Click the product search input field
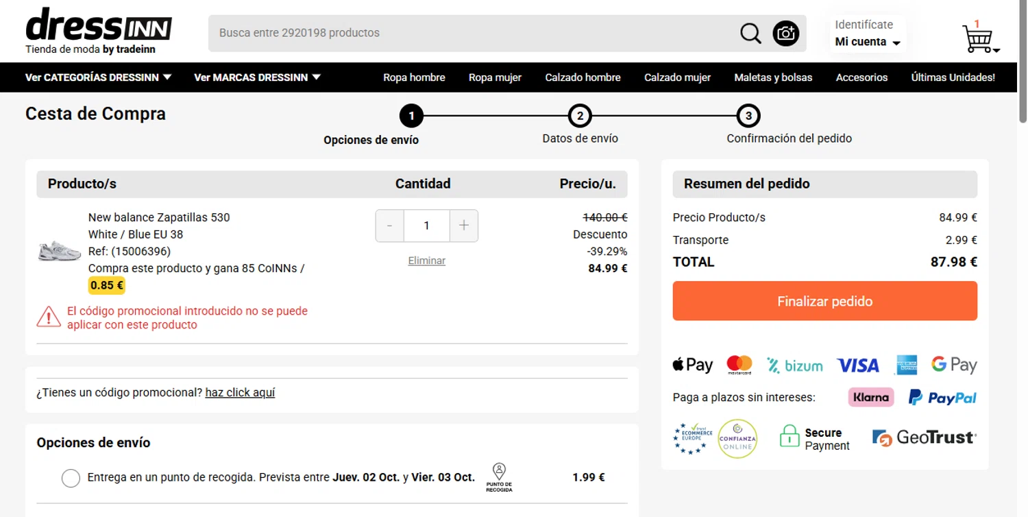1028x517 pixels. (x=473, y=33)
